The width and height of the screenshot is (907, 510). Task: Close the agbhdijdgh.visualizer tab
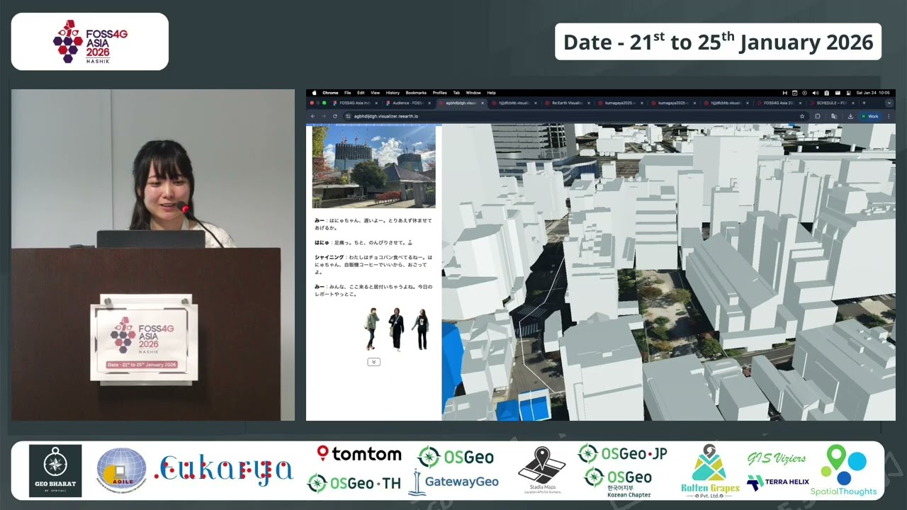pyautogui.click(x=483, y=103)
